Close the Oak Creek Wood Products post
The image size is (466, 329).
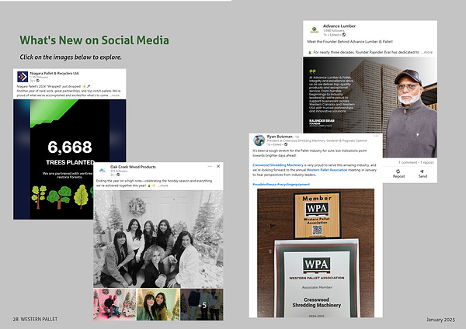click(x=219, y=168)
